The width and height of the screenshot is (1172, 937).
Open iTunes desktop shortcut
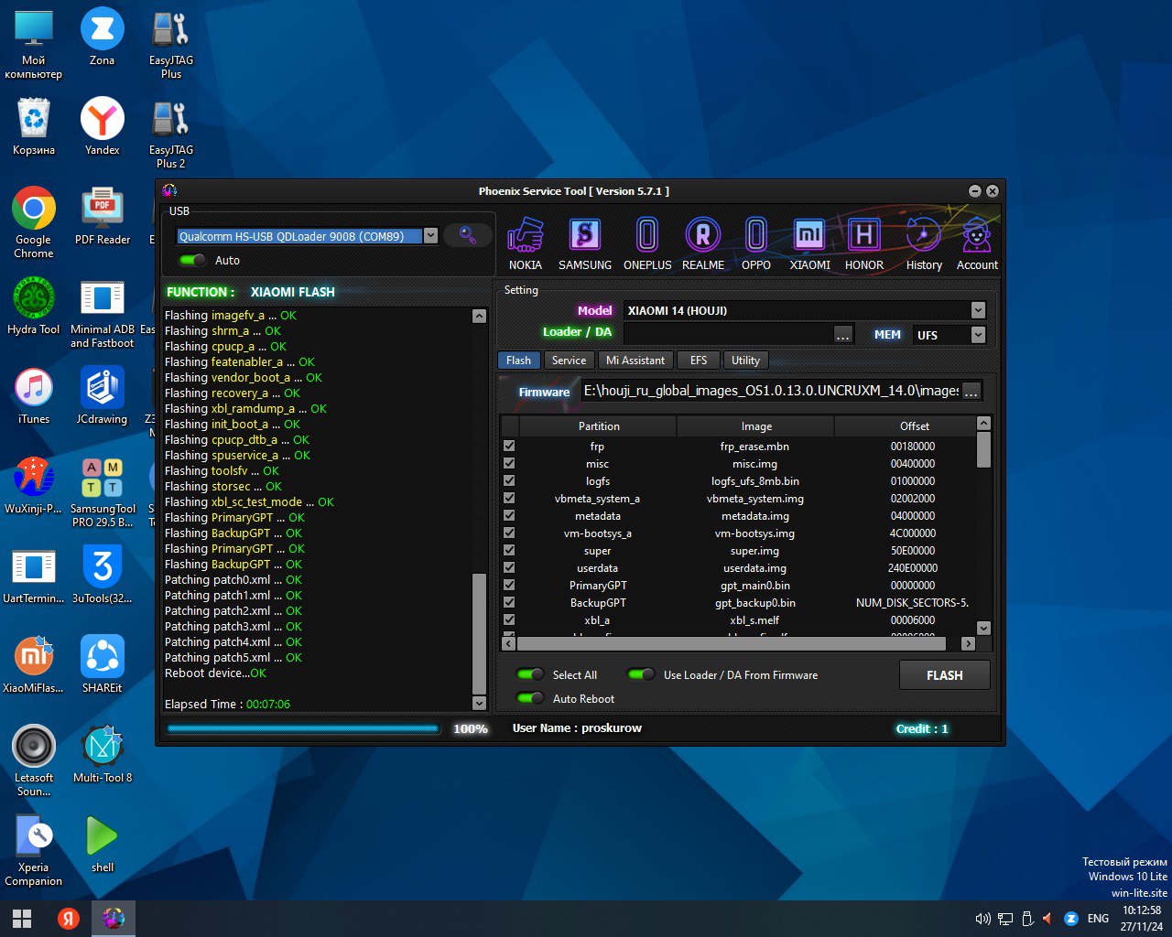point(34,395)
